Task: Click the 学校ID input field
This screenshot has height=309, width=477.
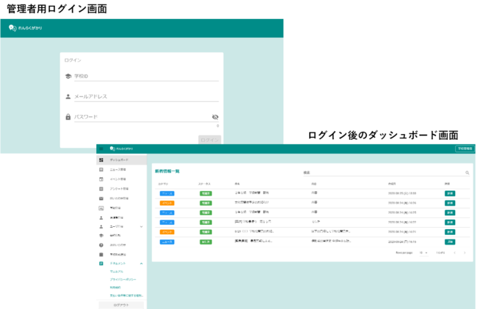Action: 145,76
